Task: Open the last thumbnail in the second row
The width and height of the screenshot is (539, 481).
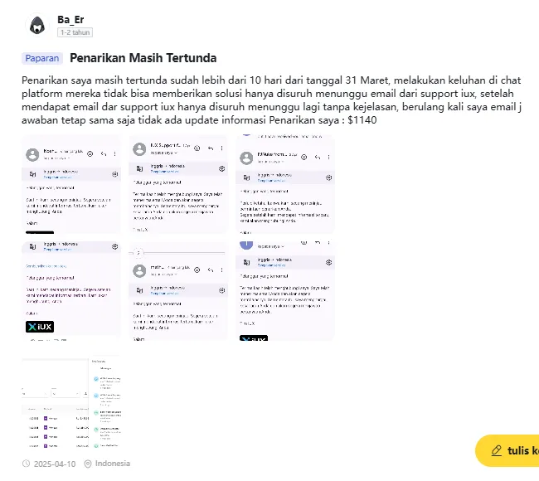Action: [285, 291]
